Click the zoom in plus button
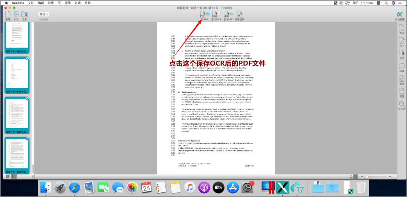The image size is (407, 197). click(390, 177)
